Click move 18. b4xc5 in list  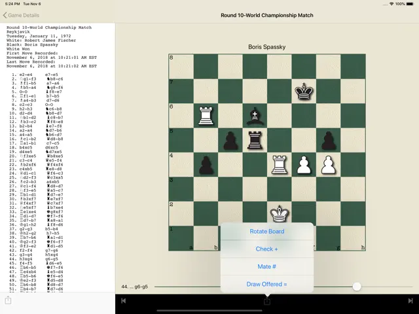26,147
